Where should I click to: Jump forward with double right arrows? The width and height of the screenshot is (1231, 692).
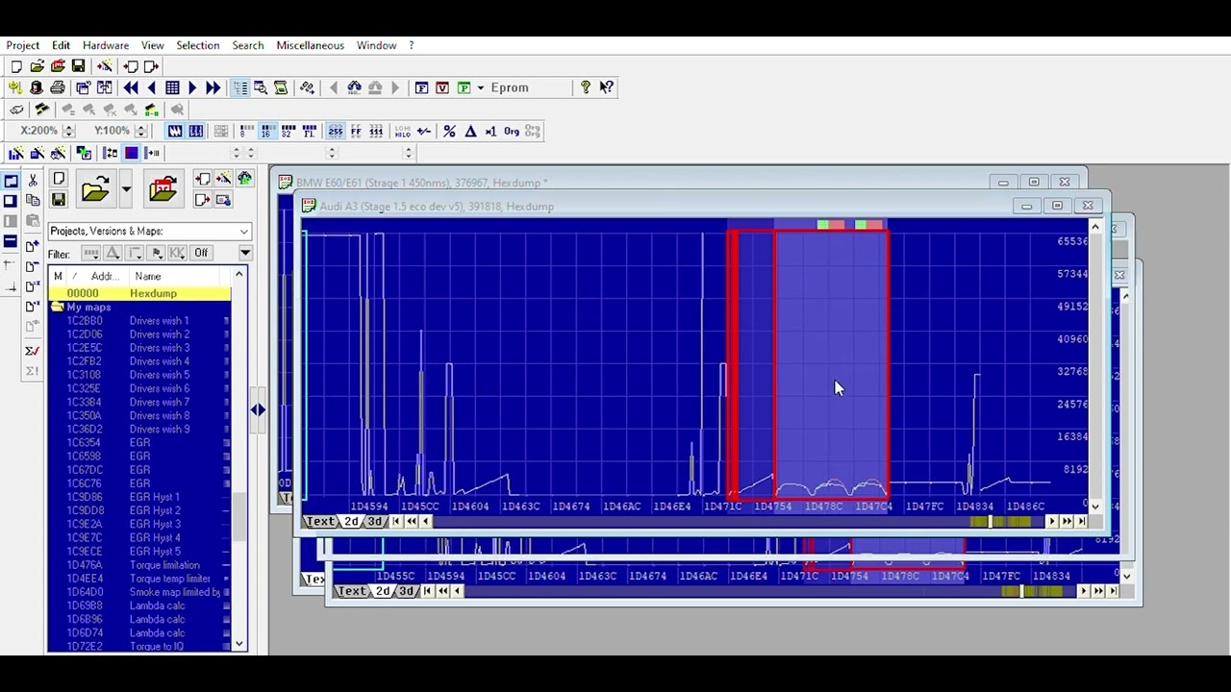(x=214, y=87)
